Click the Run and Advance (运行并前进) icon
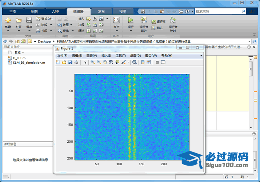 click(x=144, y=20)
